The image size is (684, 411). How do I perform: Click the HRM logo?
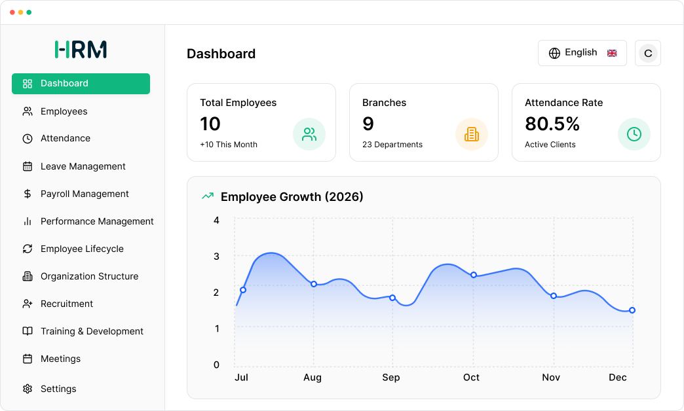coord(81,49)
